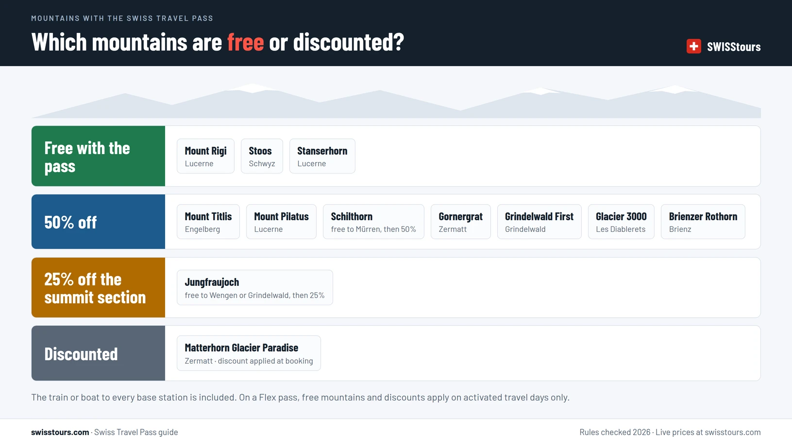Open the swisstours.com footer link
The height and width of the screenshot is (437, 792).
coord(60,432)
